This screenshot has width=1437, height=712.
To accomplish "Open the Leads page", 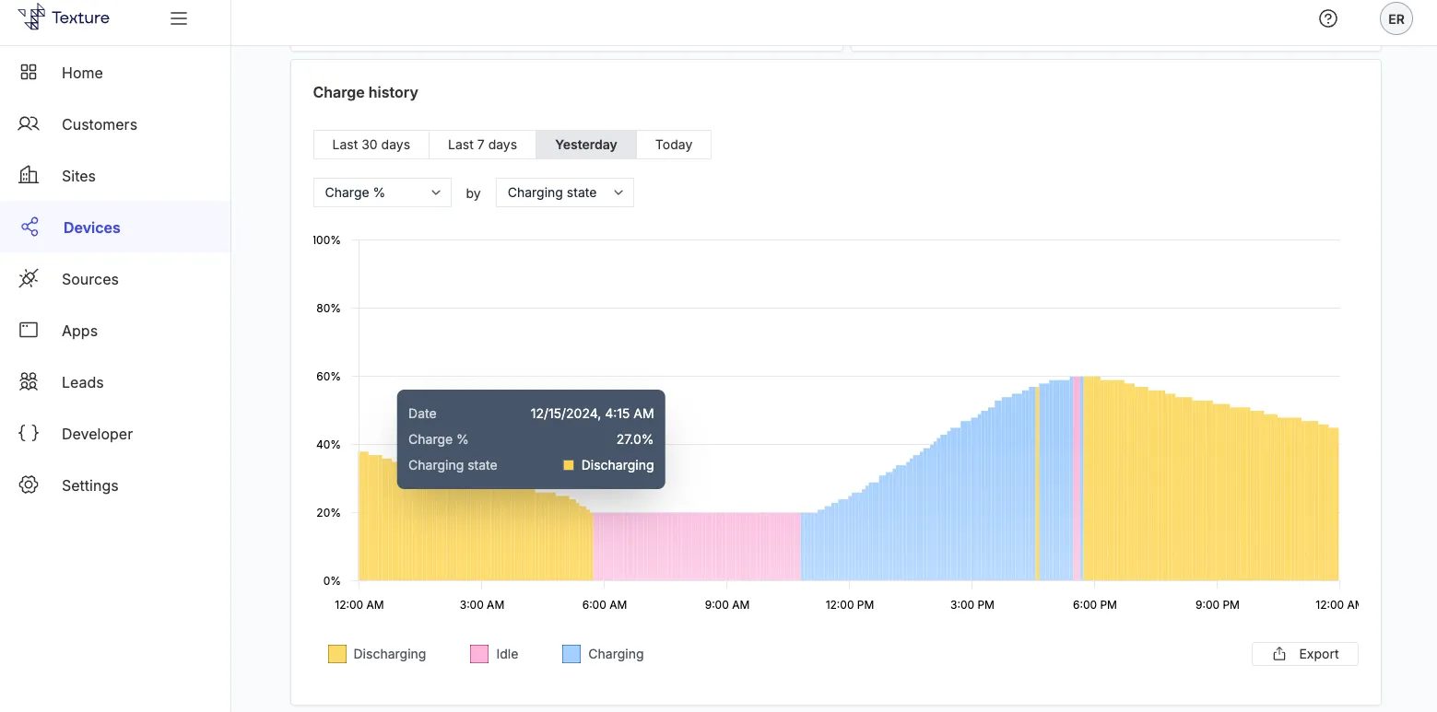I will pyautogui.click(x=115, y=382).
